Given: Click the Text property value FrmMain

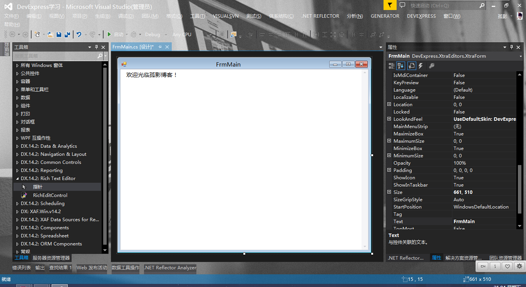Looking at the screenshot, I should click(x=484, y=221).
